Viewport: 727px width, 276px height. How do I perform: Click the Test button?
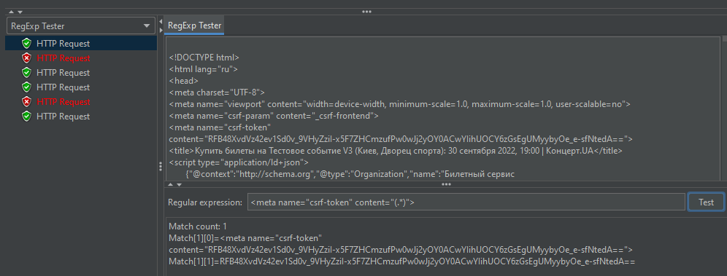coord(706,202)
